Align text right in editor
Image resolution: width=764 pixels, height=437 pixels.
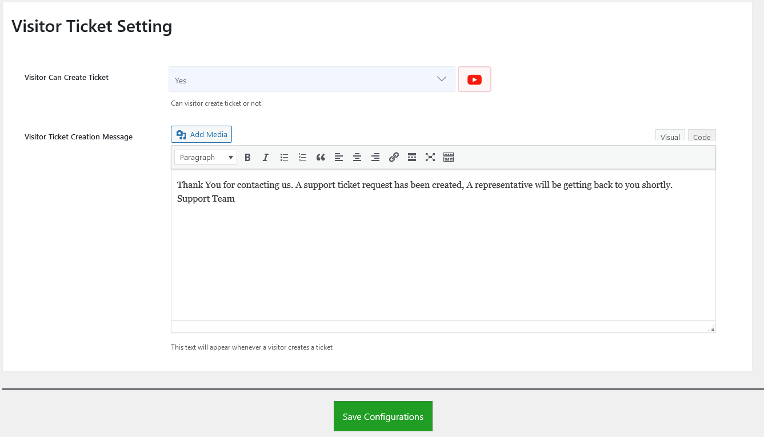click(x=375, y=158)
